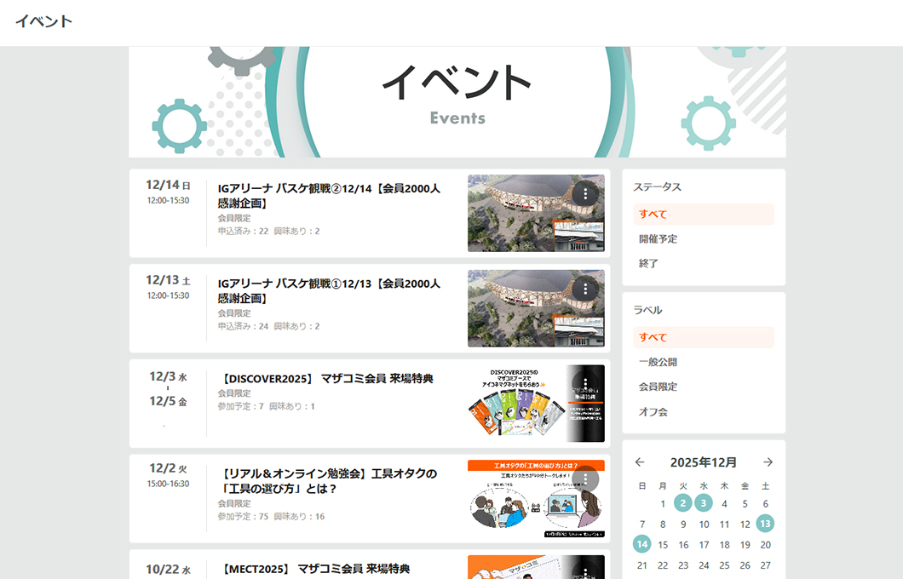The image size is (903, 579).
Task: Select highlighted date 2 in calendar
Action: point(683,503)
